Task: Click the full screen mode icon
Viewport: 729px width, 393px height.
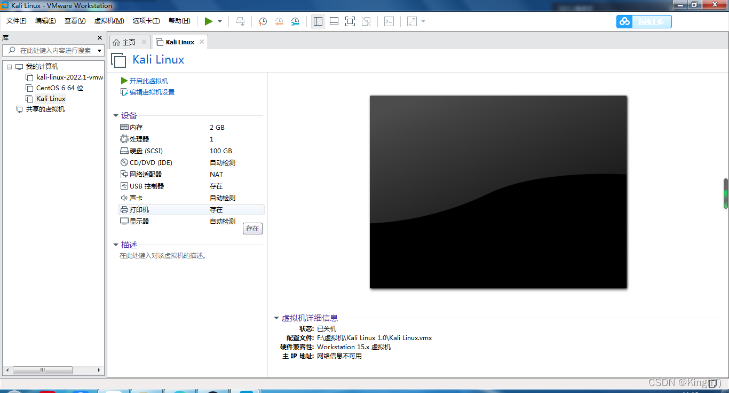Action: coord(350,21)
